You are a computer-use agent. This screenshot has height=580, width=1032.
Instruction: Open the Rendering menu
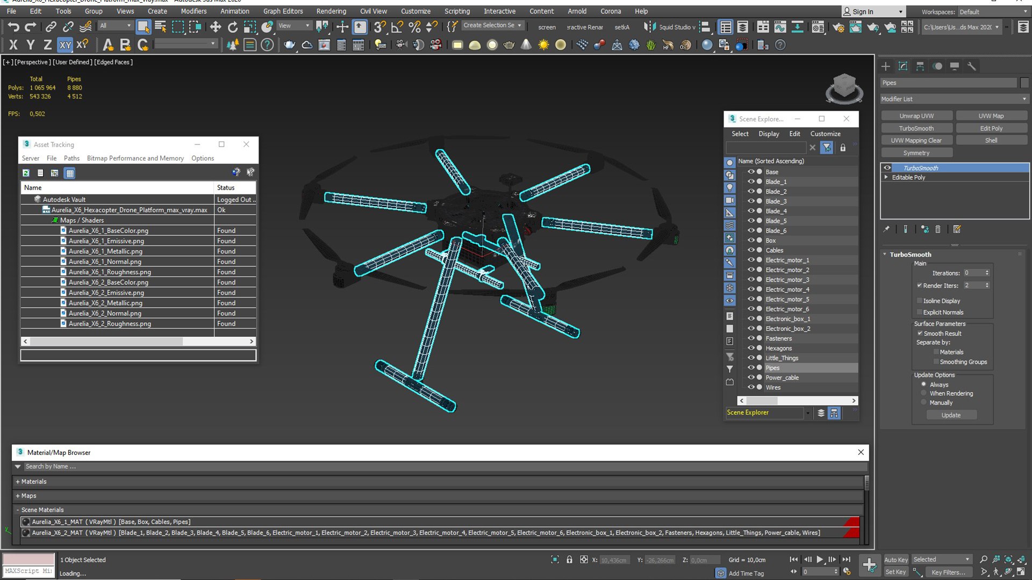[331, 11]
